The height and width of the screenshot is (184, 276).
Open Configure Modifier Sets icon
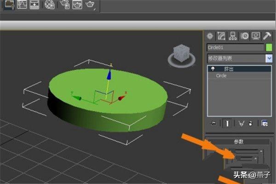(264, 123)
